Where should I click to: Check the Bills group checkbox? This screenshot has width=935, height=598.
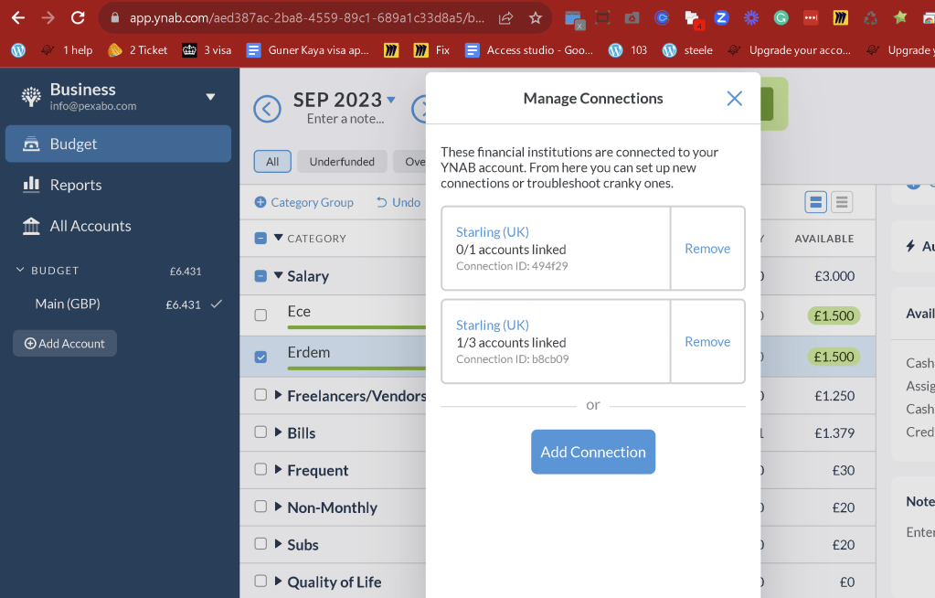[x=260, y=432]
